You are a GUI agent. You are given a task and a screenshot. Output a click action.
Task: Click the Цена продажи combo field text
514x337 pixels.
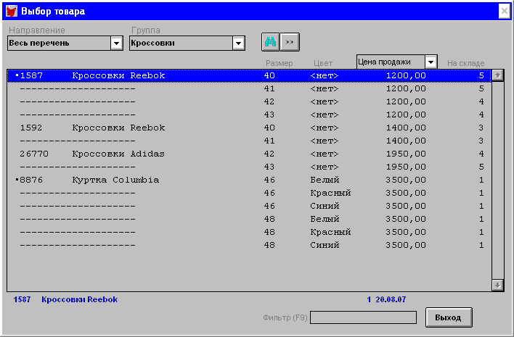point(384,62)
